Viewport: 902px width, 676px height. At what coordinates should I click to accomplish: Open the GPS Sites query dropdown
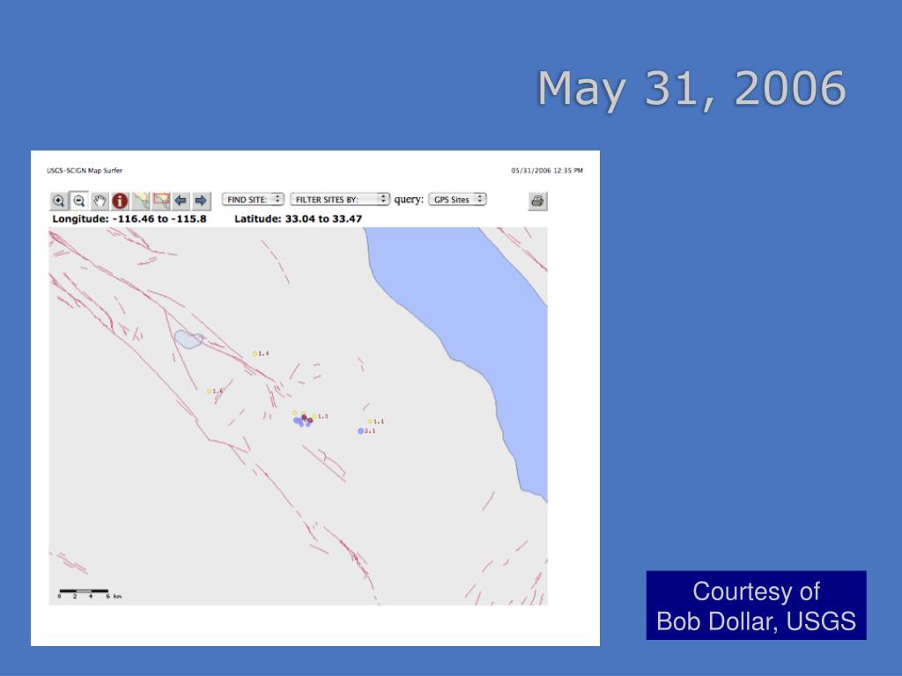[458, 200]
